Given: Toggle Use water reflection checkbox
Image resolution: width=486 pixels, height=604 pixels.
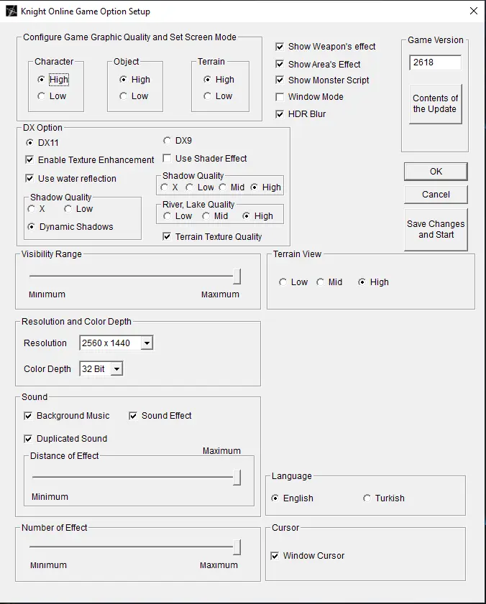Looking at the screenshot, I should click(29, 178).
